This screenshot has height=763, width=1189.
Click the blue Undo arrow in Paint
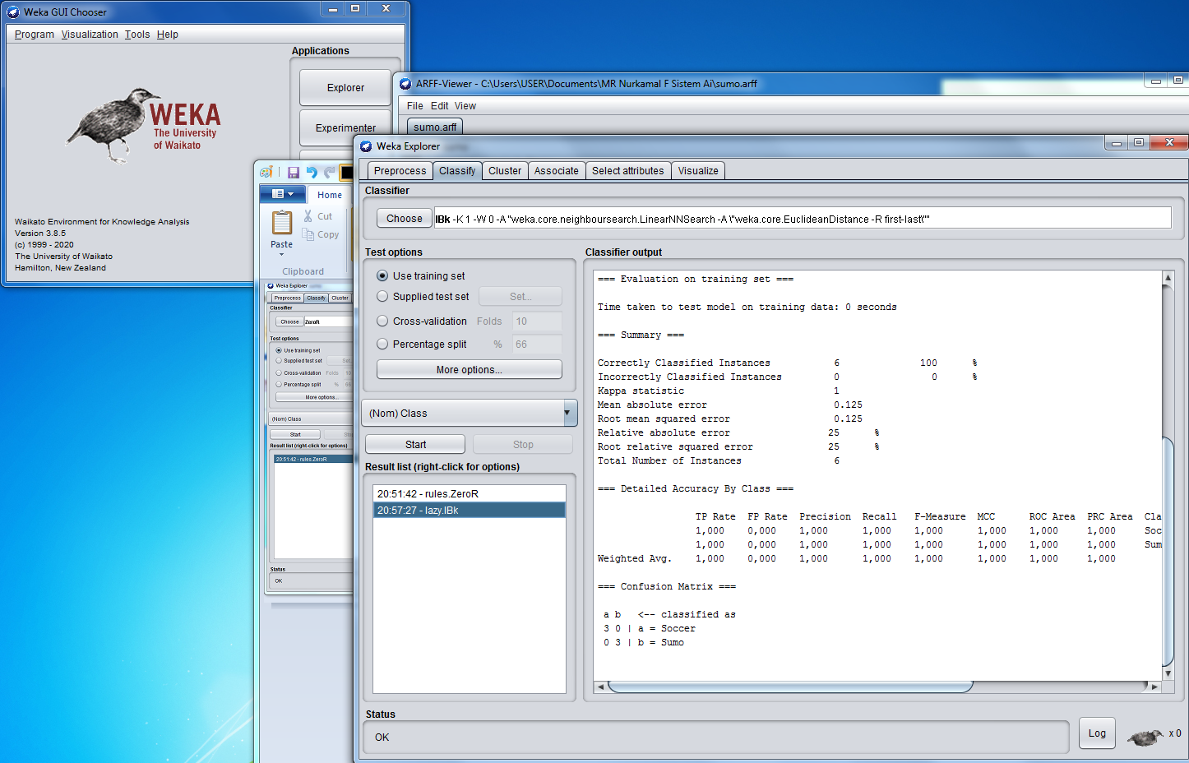point(311,172)
